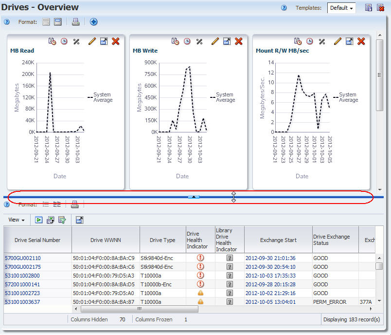Click health indicator for drive 5700GU002175

coord(200,267)
